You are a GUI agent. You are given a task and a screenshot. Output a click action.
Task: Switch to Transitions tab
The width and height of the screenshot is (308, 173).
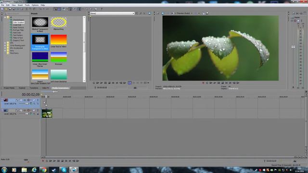(x=34, y=88)
